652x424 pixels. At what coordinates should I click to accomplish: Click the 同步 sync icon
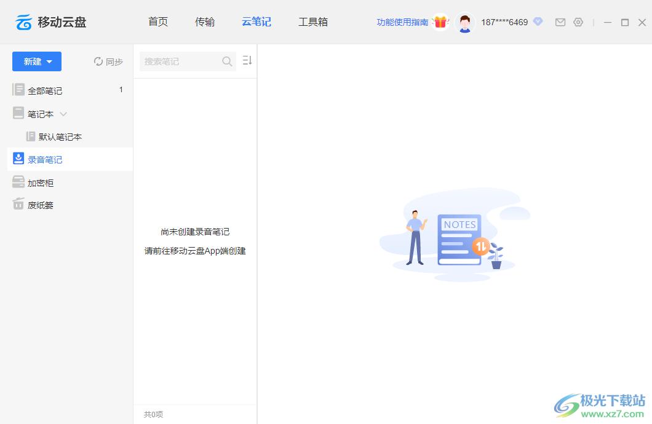coord(98,61)
